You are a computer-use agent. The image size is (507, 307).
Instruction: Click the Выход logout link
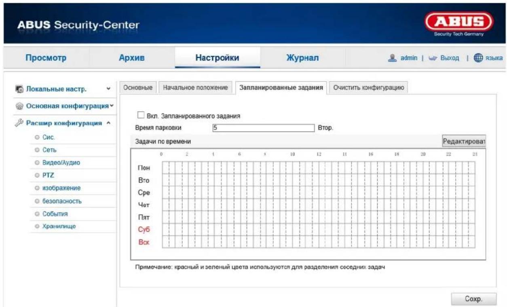tap(450, 59)
